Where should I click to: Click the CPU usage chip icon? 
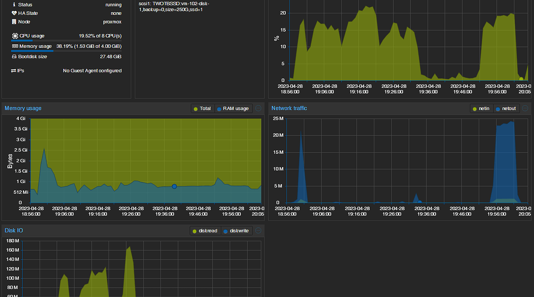[15, 36]
